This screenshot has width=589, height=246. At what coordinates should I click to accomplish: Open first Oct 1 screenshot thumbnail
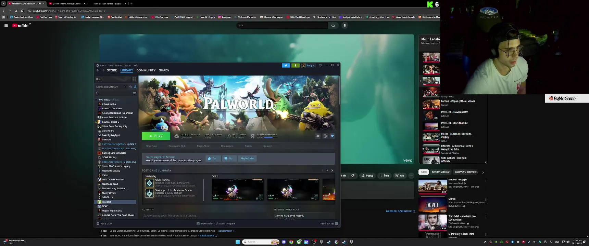[238, 189]
